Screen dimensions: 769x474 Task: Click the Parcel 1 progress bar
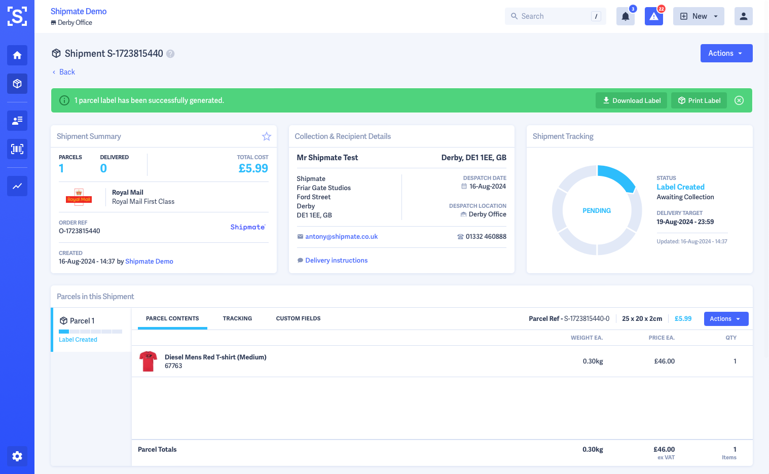coord(91,332)
